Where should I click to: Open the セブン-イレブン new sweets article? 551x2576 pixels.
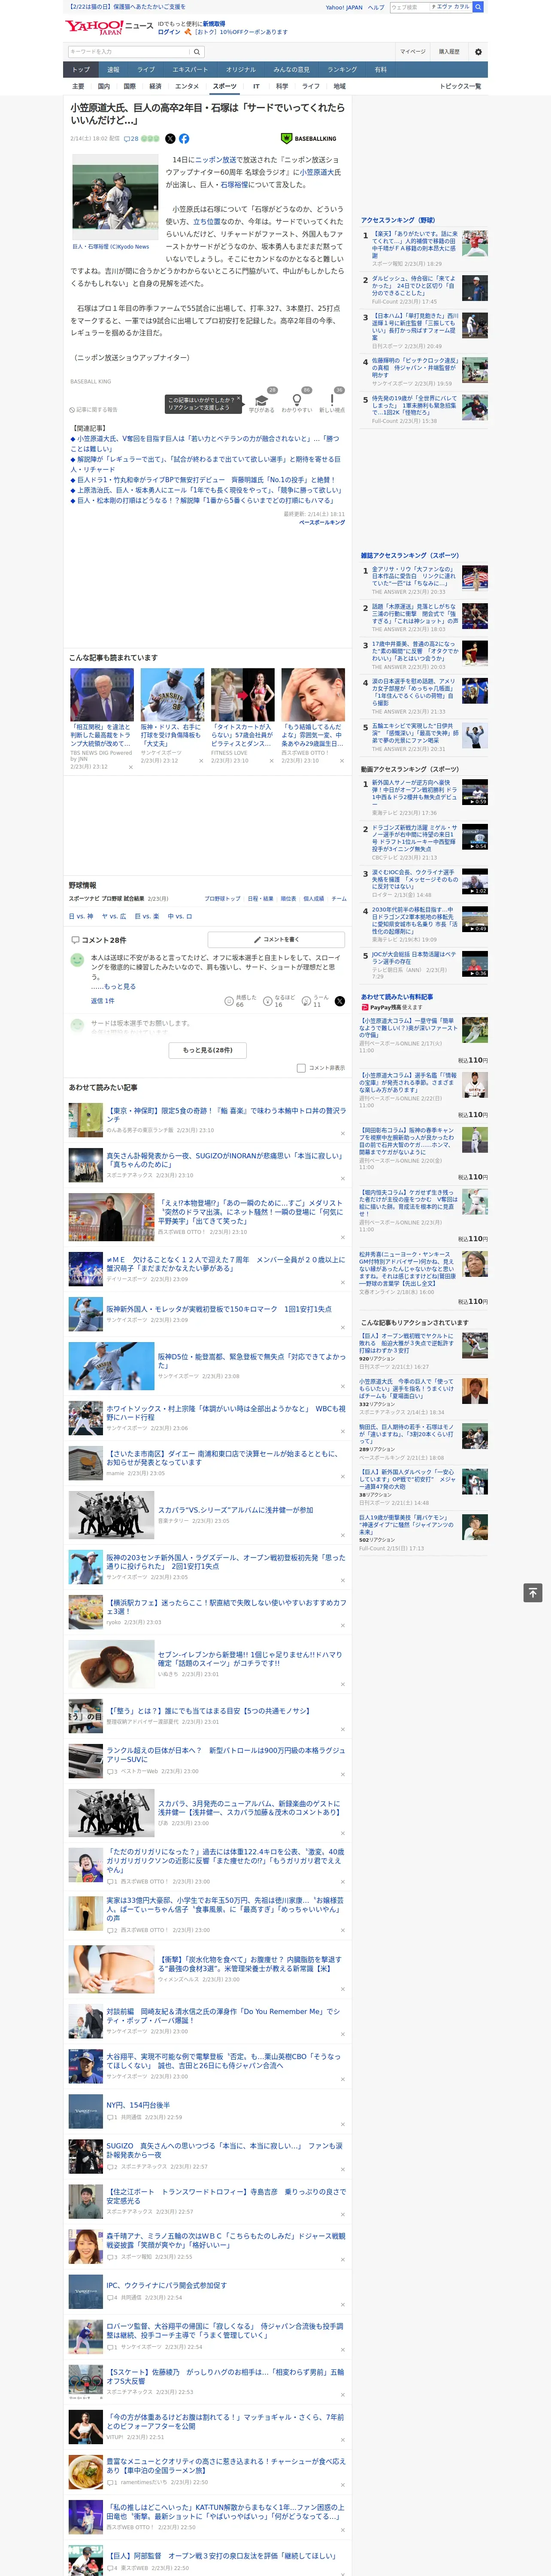(250, 1659)
